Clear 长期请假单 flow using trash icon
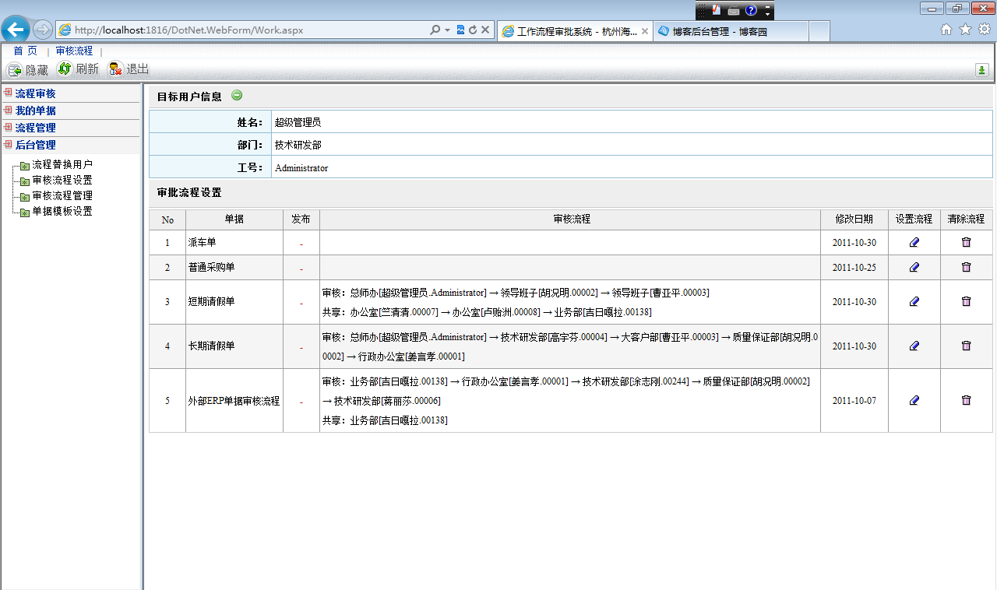Screen dimensions: 997x590 point(967,346)
